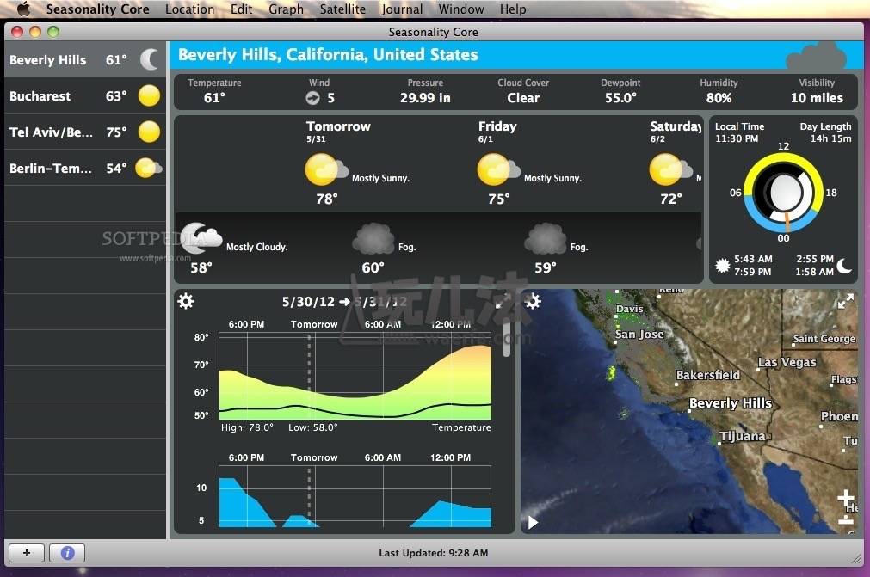Click the cloud icon in the location header
870x577 pixels.
coord(816,57)
